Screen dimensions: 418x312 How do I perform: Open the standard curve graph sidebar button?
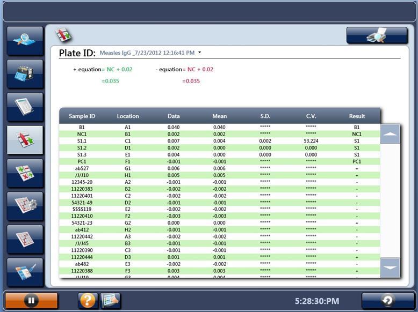click(x=25, y=239)
